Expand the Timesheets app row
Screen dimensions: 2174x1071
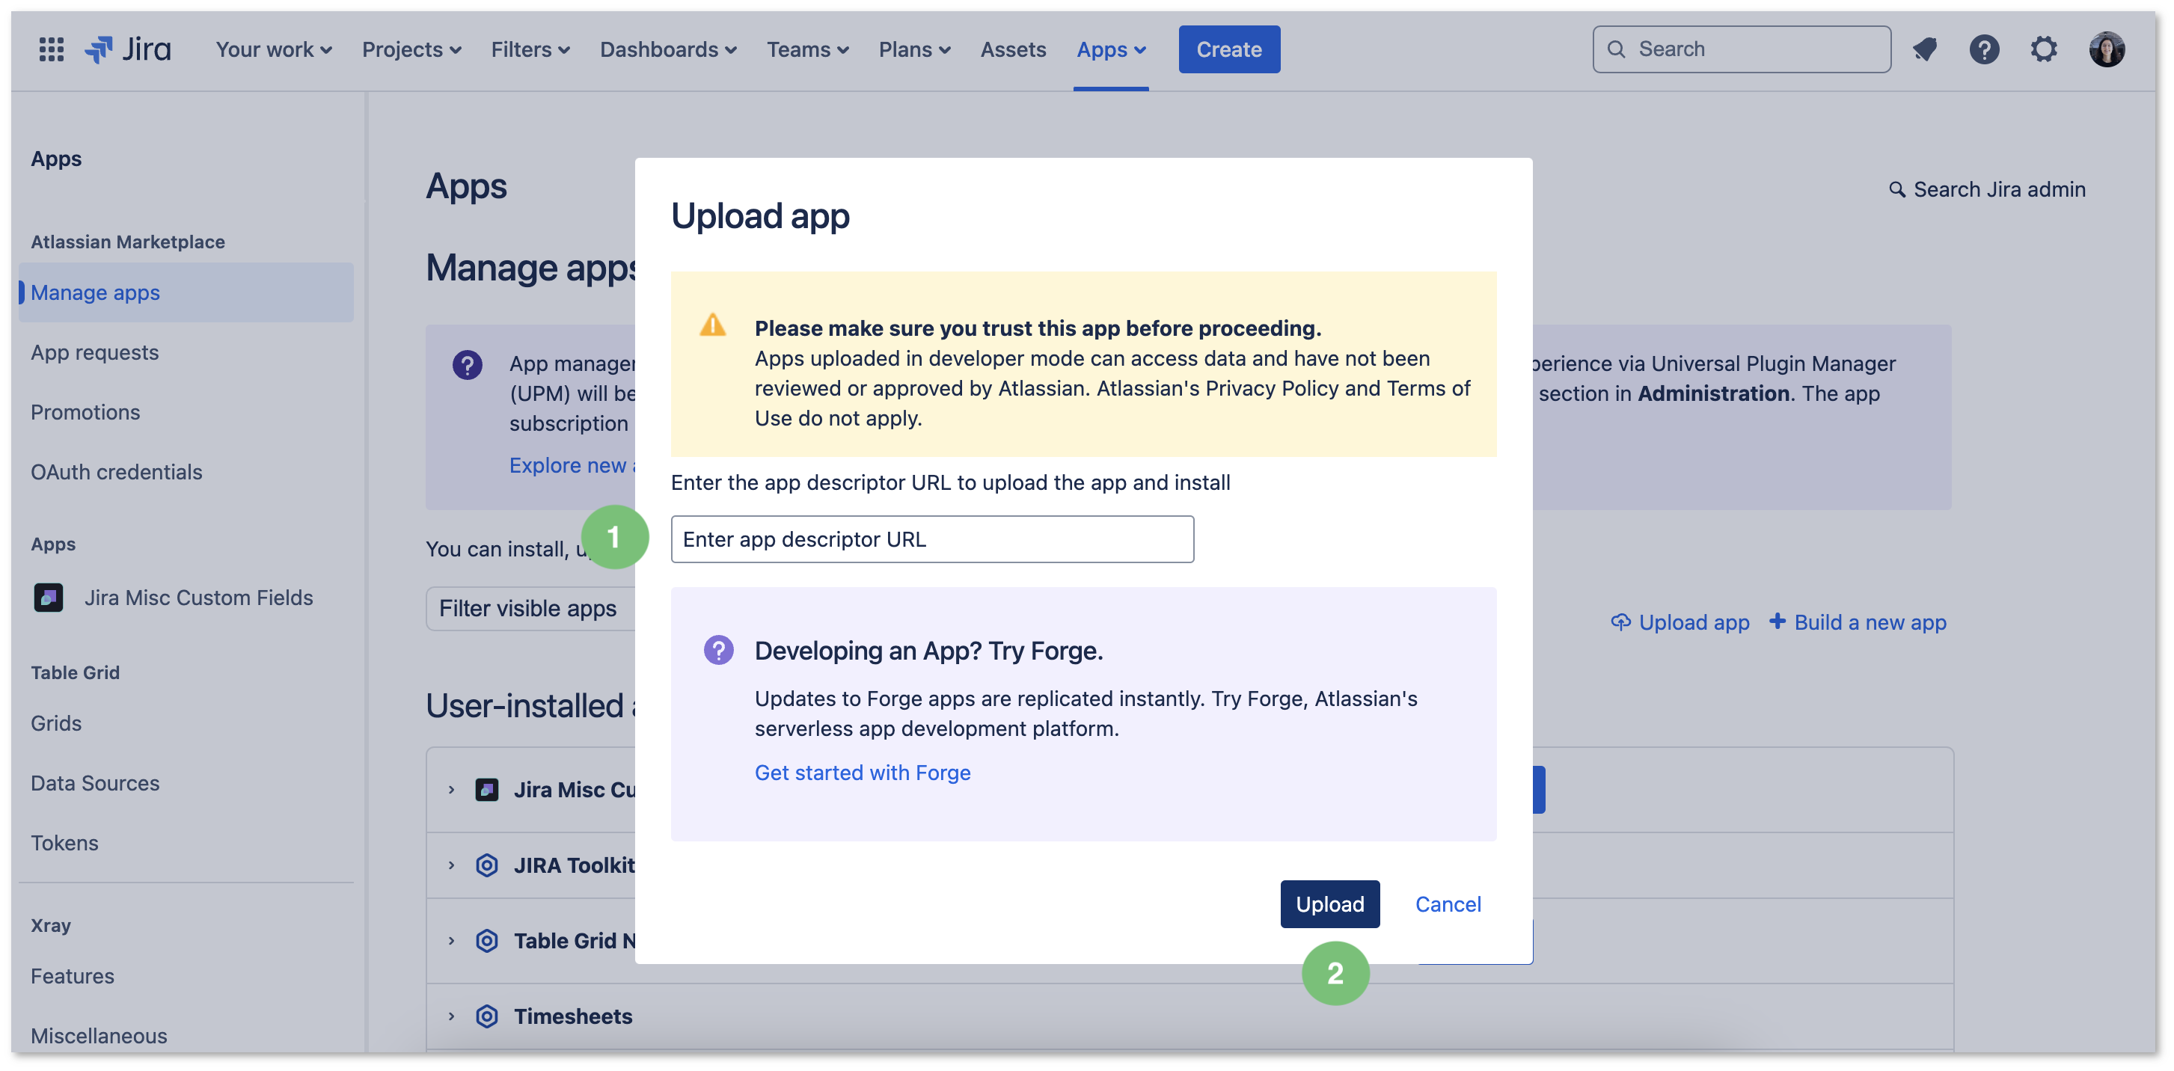pyautogui.click(x=452, y=1016)
